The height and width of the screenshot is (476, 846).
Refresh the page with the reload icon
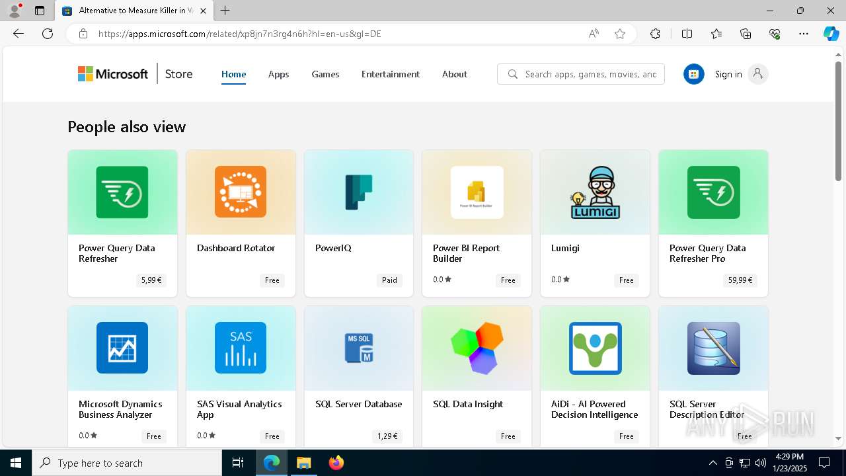coord(48,34)
